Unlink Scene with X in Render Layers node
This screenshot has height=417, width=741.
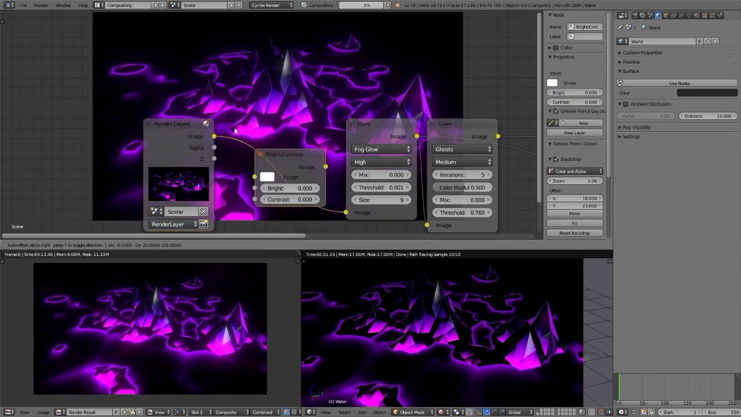click(x=203, y=211)
